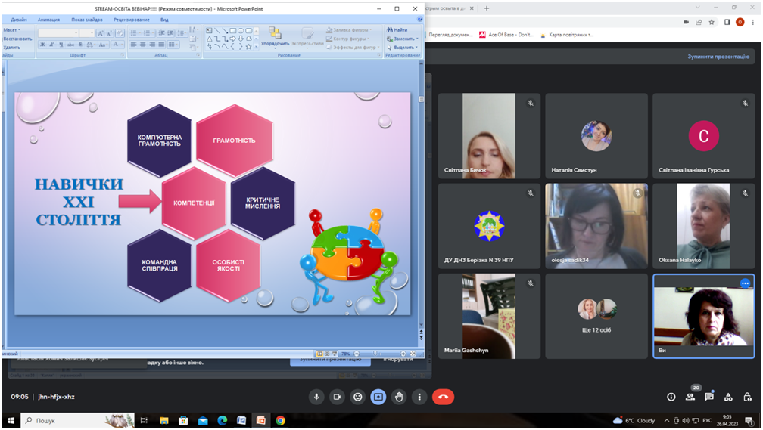Apply numbered list formatting
The height and width of the screenshot is (430, 763).
coord(148,33)
